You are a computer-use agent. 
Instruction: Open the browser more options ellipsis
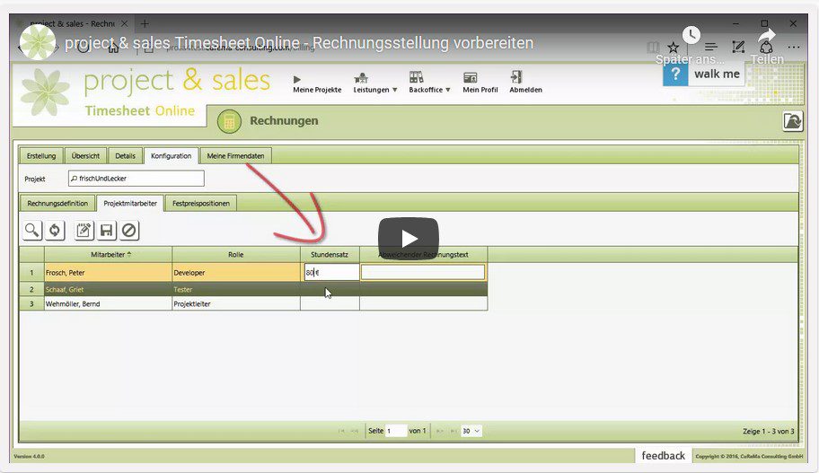tap(794, 47)
